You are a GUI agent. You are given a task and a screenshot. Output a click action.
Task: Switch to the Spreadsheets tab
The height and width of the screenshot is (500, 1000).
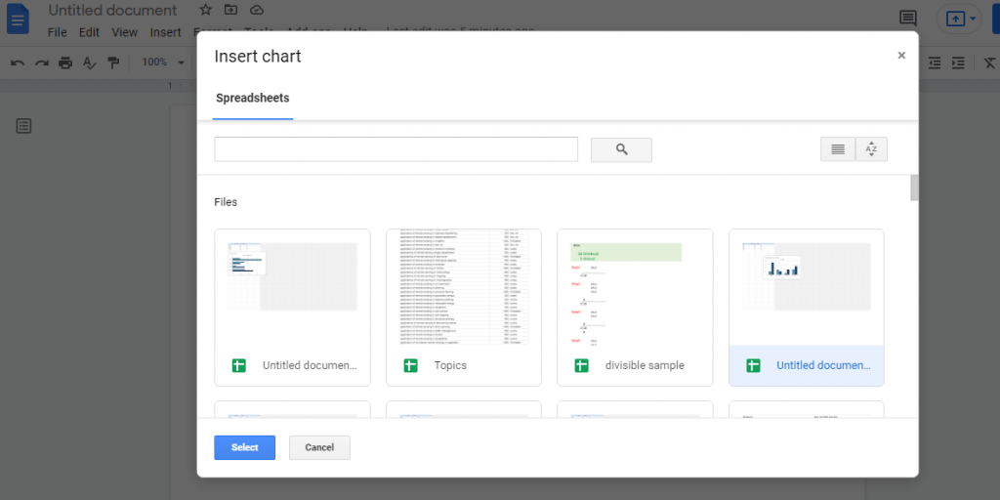click(x=253, y=99)
